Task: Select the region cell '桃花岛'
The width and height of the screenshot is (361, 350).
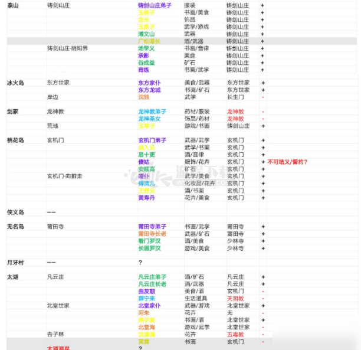Action: click(x=16, y=140)
